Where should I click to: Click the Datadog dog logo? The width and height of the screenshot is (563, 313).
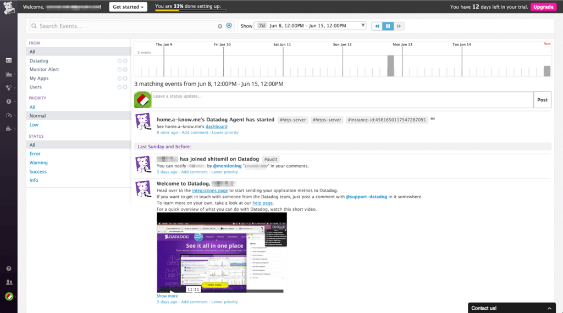click(9, 8)
